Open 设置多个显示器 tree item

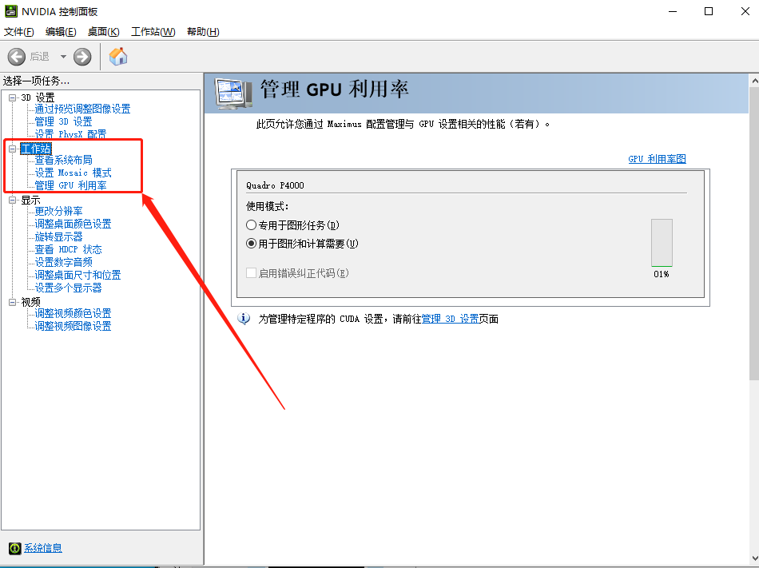point(68,288)
